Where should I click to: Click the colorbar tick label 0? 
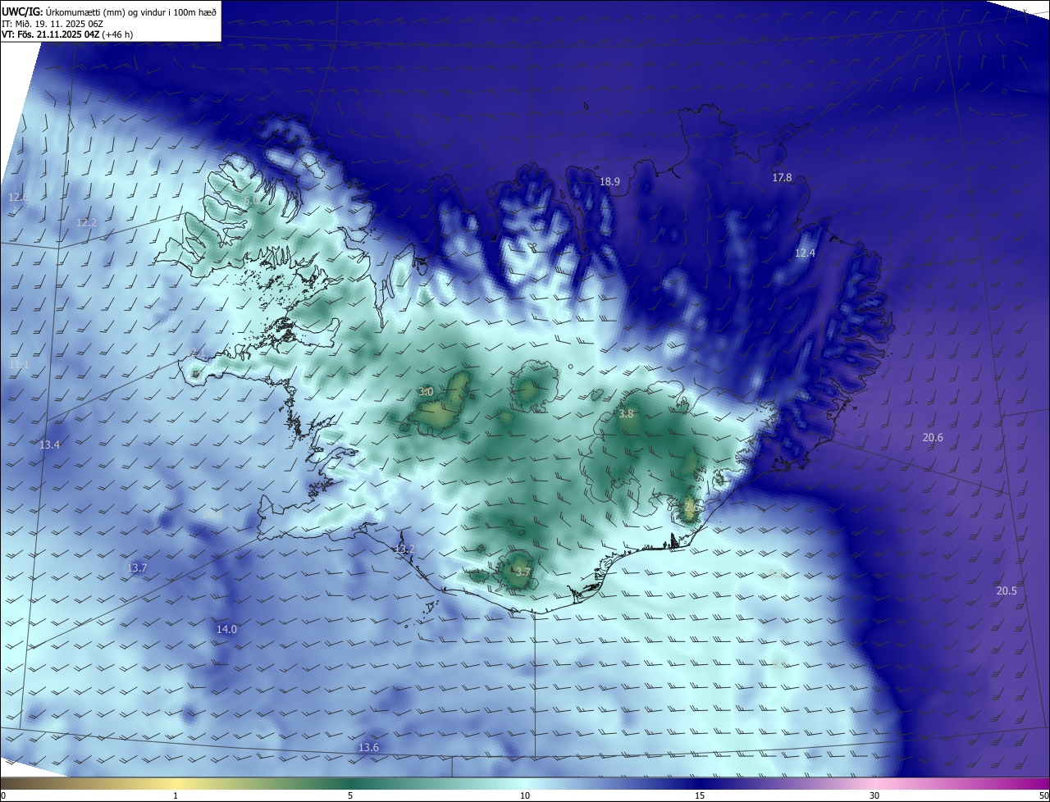coord(3,795)
